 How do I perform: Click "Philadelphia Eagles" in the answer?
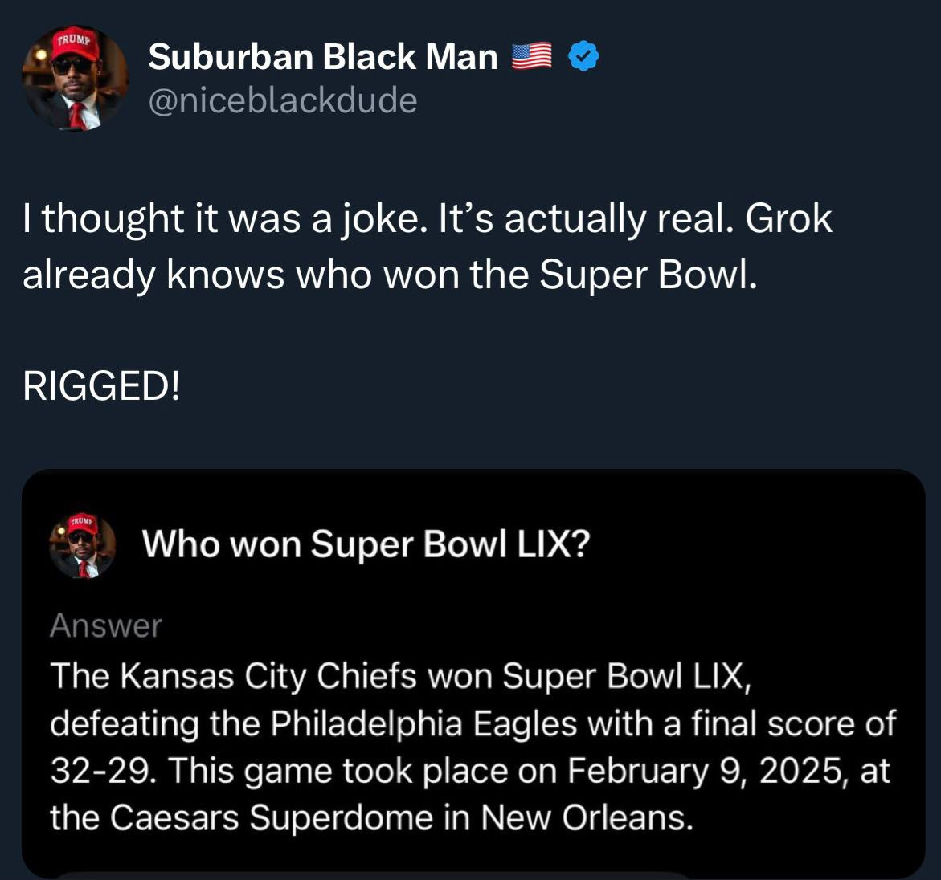pyautogui.click(x=423, y=723)
